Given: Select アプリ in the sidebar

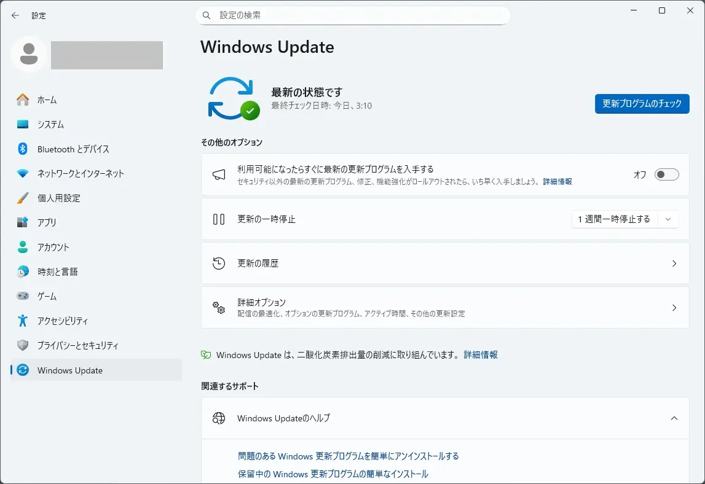Looking at the screenshot, I should [x=96, y=222].
